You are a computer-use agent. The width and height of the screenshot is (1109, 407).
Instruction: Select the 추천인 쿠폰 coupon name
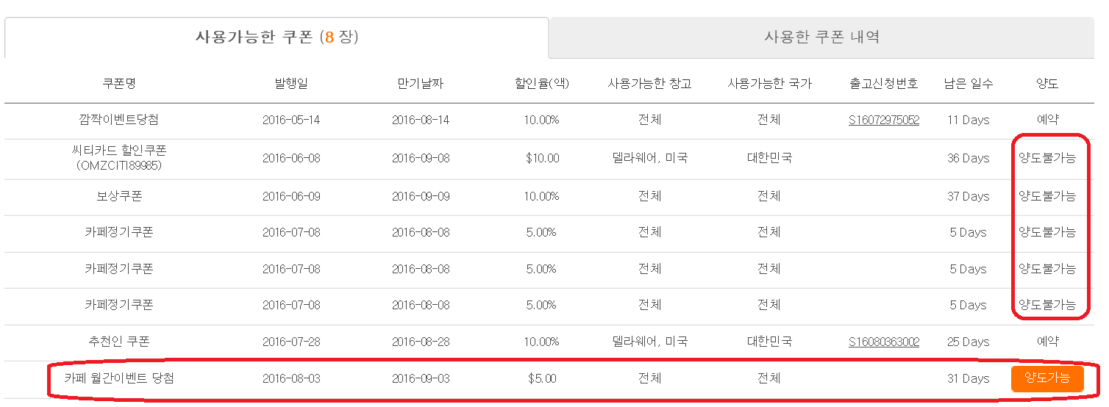coord(119,342)
